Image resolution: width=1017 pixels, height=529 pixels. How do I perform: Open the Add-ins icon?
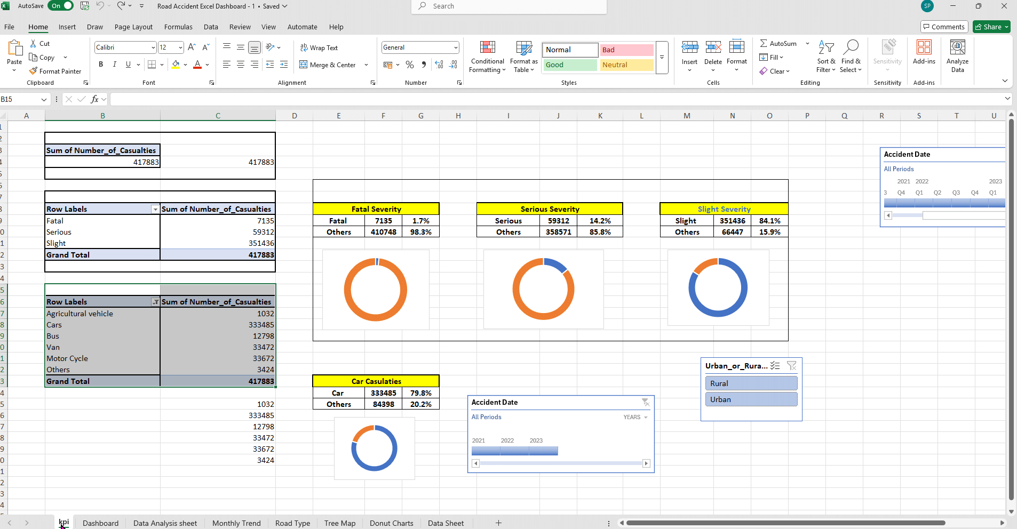(924, 47)
